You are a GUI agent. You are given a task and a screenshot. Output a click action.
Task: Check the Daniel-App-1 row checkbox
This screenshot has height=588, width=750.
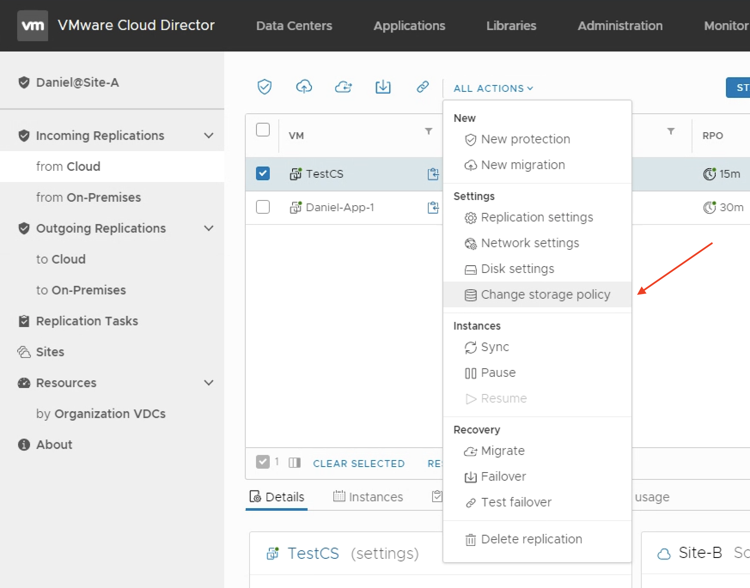[263, 207]
